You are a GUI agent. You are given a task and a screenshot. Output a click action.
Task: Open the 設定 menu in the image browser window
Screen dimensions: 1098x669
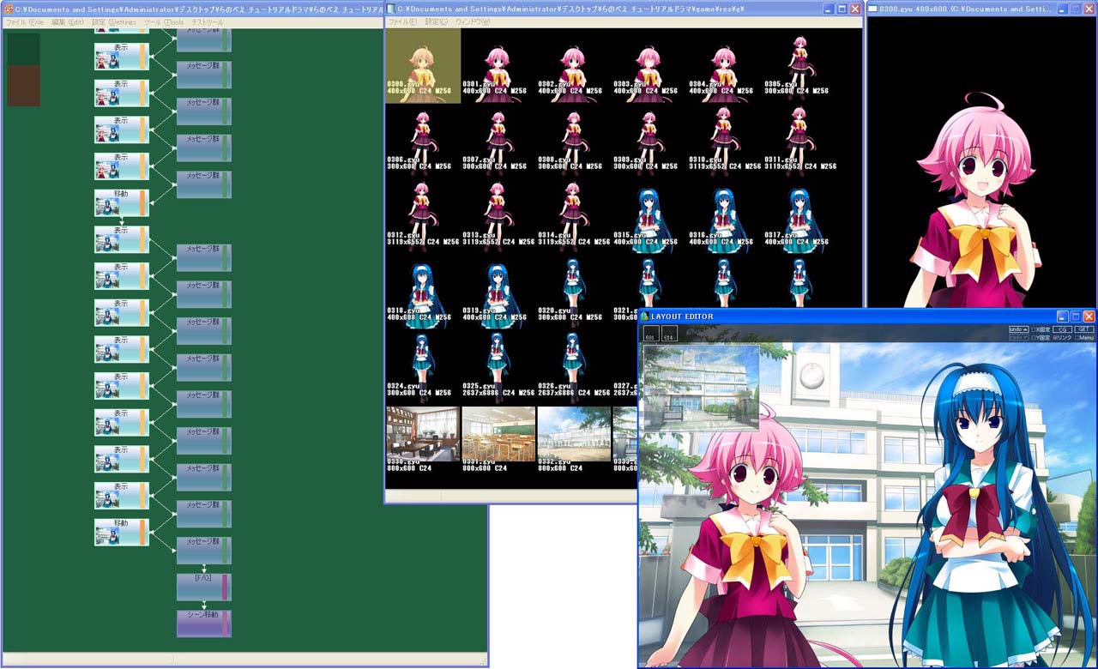(437, 21)
